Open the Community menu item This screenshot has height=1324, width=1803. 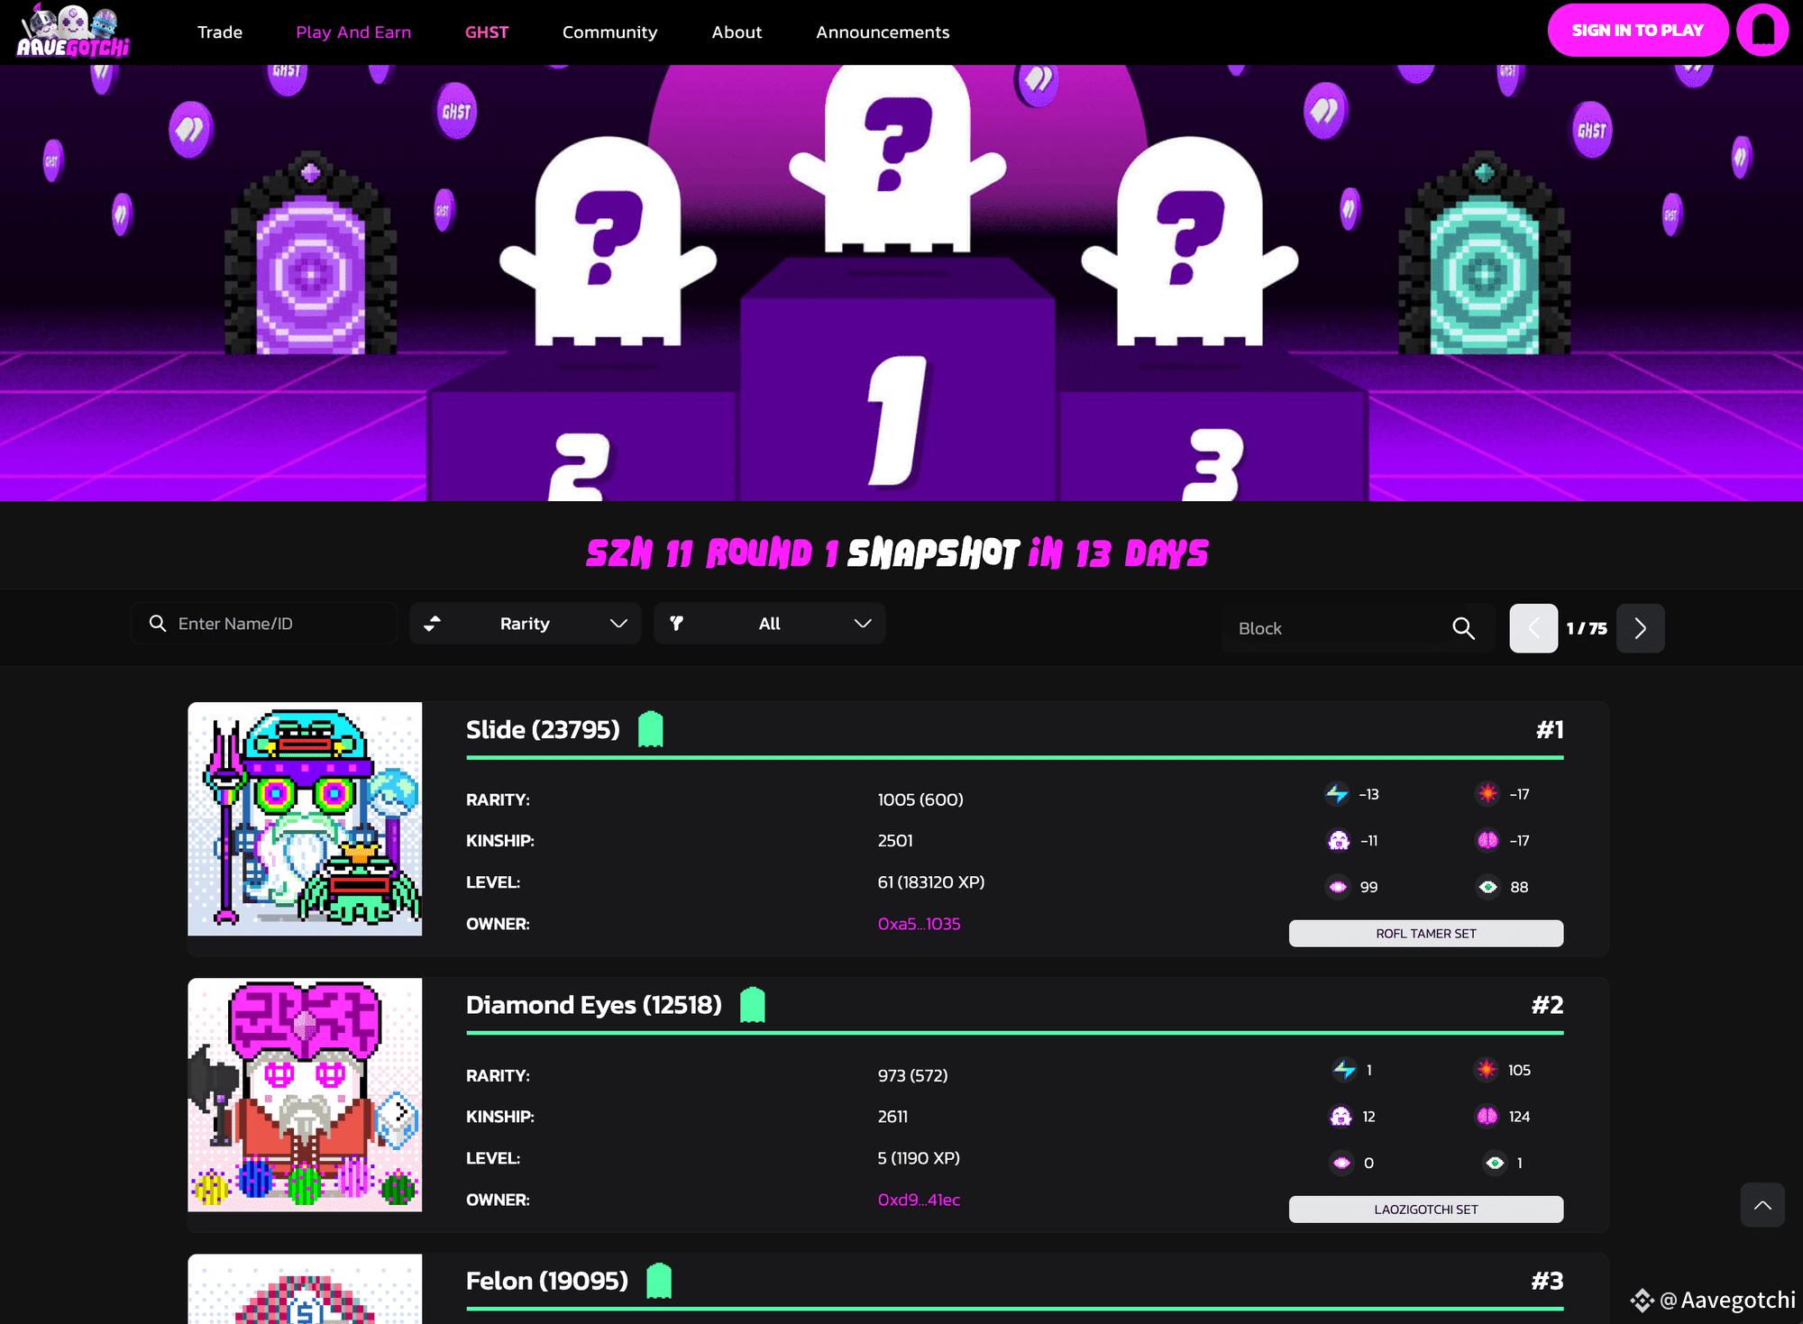[609, 32]
